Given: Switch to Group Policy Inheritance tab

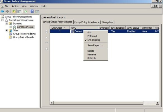Looking at the screenshot, I should pyautogui.click(x=87, y=22).
